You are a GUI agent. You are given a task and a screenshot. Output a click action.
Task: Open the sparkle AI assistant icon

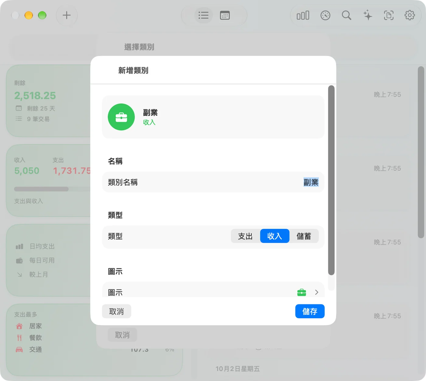(367, 15)
